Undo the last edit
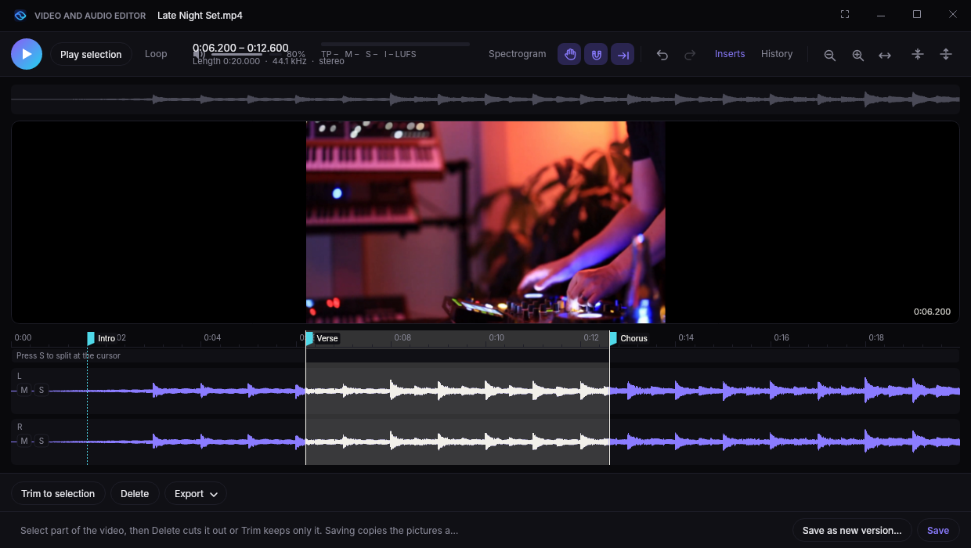The height and width of the screenshot is (548, 971). click(662, 55)
